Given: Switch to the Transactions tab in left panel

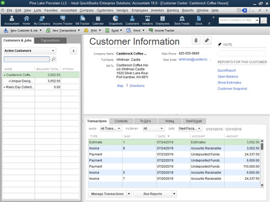Looking at the screenshot, I should coord(50,40).
